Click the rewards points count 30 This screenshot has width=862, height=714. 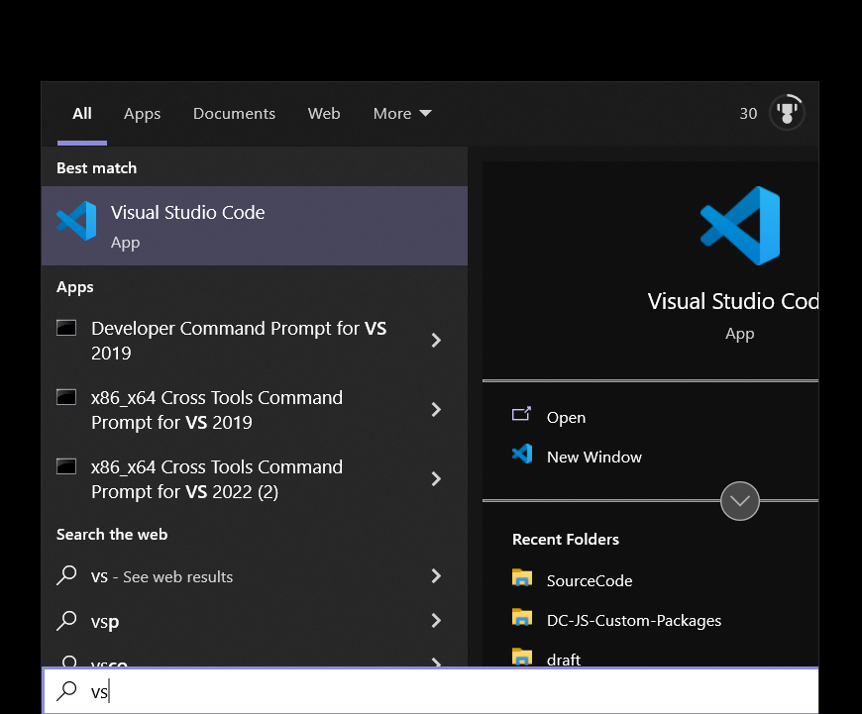[x=748, y=114]
